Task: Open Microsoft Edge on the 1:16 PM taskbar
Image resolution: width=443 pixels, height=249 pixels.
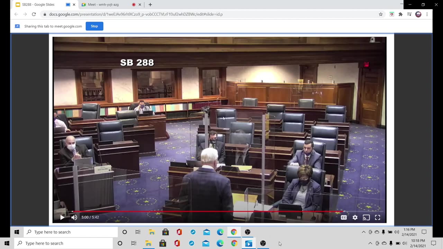Action: click(220, 232)
